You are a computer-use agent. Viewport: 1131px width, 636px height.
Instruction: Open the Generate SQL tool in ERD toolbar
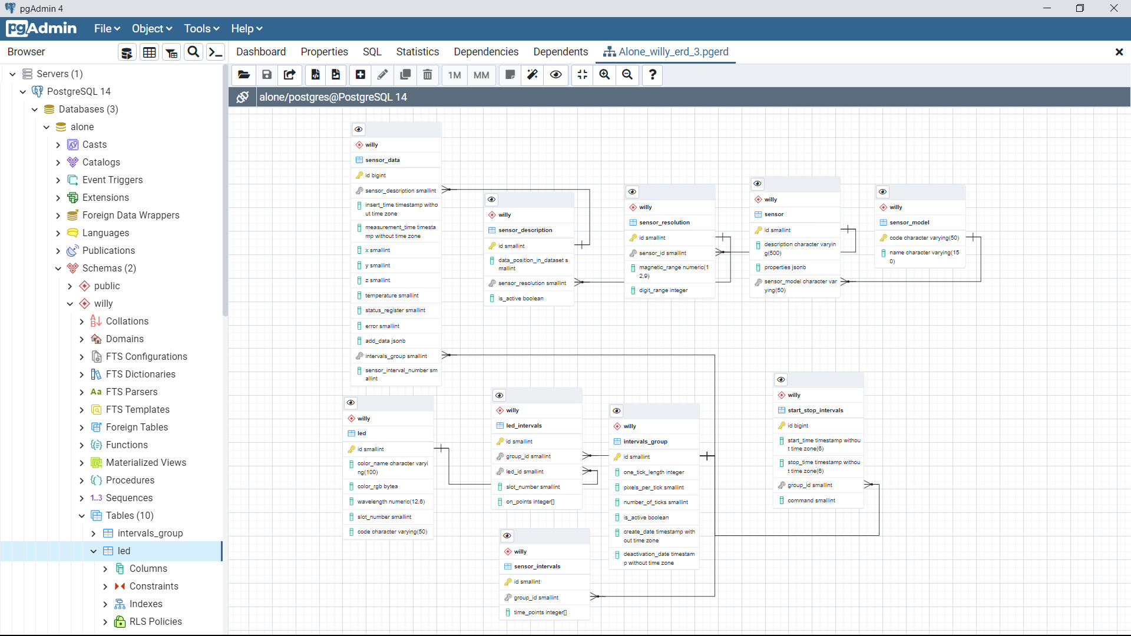pyautogui.click(x=315, y=75)
